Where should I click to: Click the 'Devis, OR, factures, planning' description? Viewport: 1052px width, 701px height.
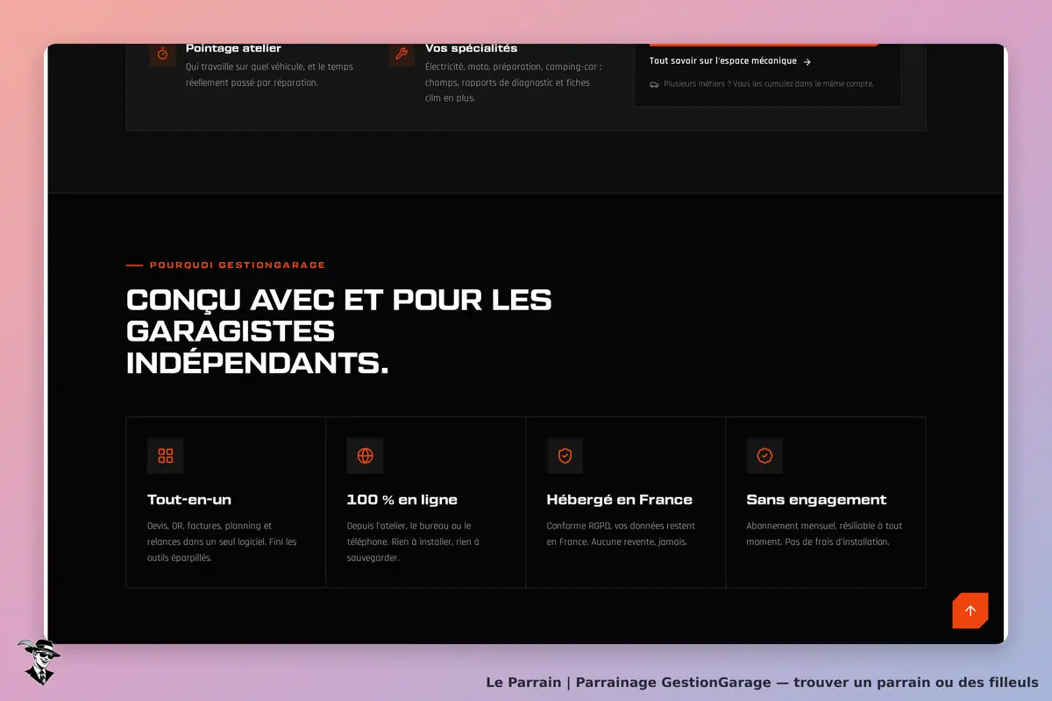[222, 542]
